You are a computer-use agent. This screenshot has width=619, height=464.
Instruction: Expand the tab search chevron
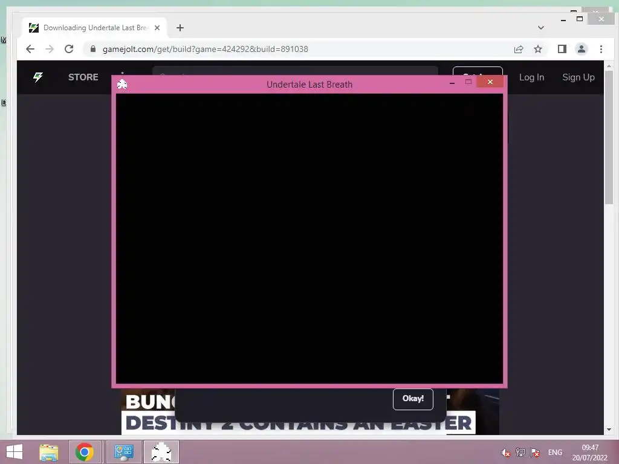click(541, 28)
